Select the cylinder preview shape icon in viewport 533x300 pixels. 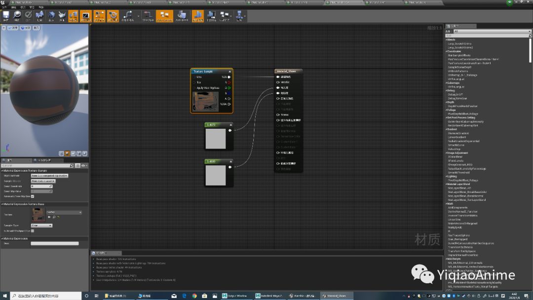click(x=61, y=153)
